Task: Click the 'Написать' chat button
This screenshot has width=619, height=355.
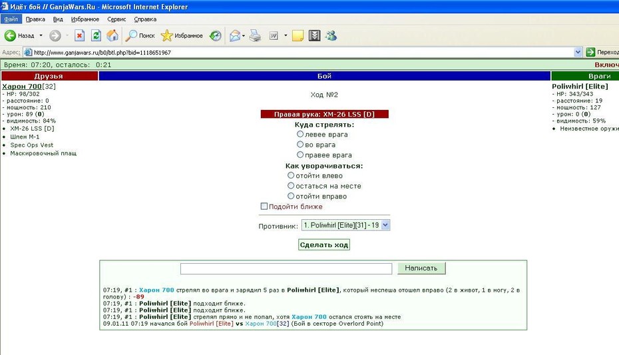Action: click(x=421, y=268)
